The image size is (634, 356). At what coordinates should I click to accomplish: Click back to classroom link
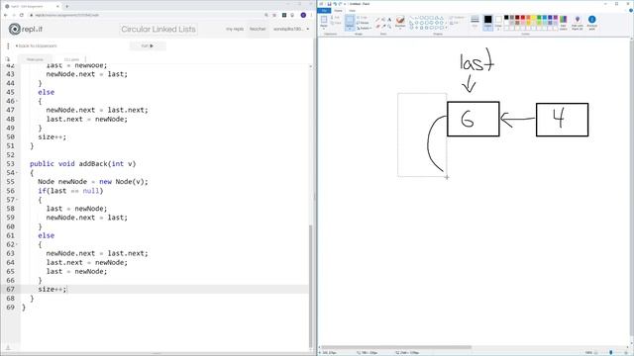coord(37,46)
